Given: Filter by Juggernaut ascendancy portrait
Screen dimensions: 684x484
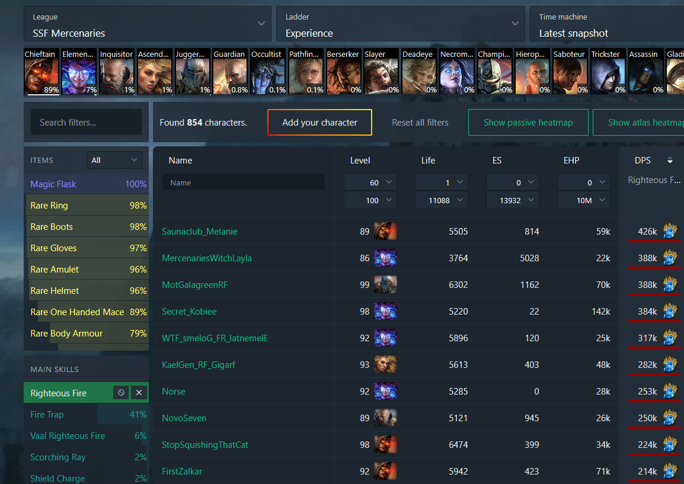Looking at the screenshot, I should coord(193,72).
